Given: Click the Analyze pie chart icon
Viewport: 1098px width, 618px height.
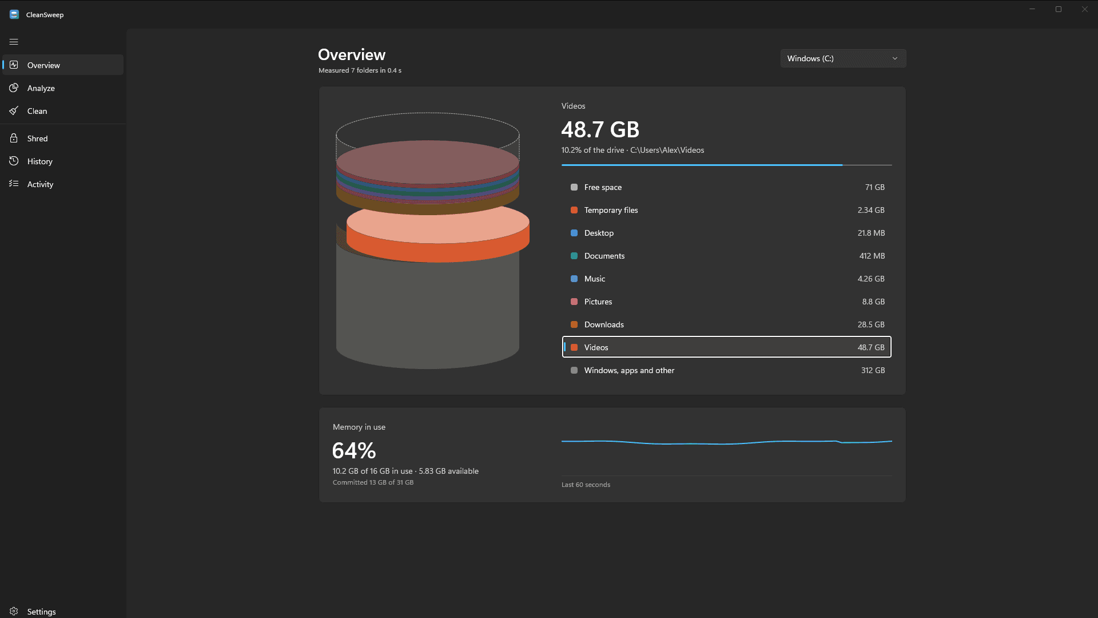Looking at the screenshot, I should tap(14, 88).
